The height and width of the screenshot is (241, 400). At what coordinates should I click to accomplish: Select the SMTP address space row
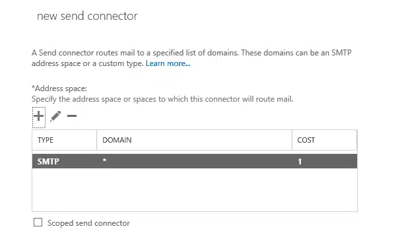click(x=195, y=161)
